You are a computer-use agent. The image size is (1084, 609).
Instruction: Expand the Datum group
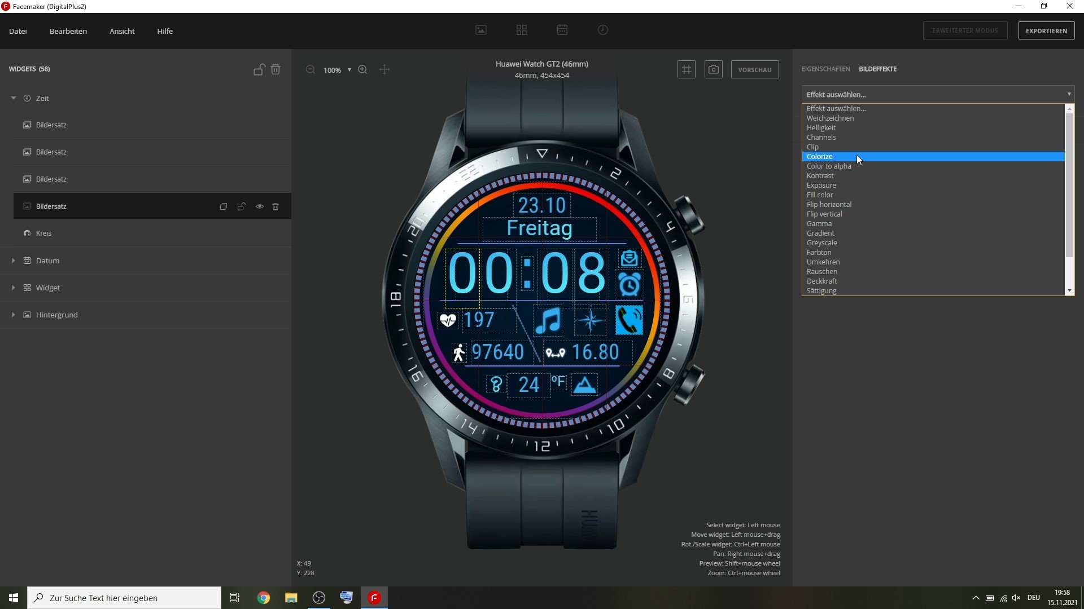[x=14, y=261]
